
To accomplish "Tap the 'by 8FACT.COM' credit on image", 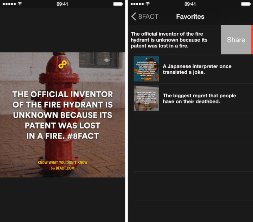I will (x=63, y=168).
